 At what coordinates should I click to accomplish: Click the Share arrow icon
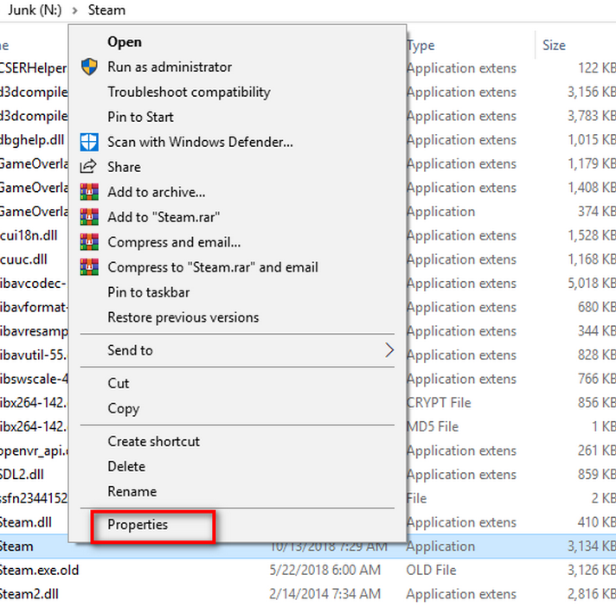[88, 167]
